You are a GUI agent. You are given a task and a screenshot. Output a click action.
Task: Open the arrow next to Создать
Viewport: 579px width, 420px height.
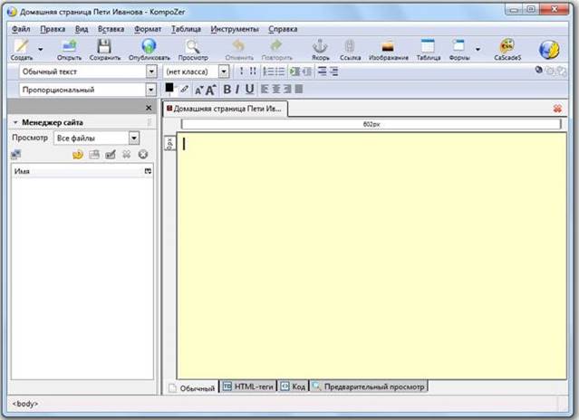pyautogui.click(x=41, y=49)
